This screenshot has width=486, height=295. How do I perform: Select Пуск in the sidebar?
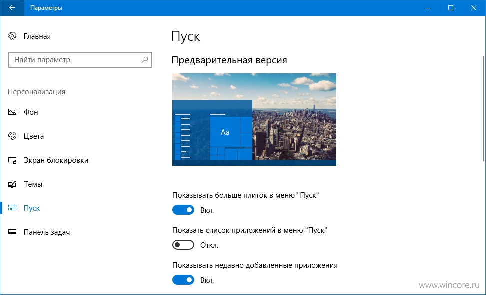32,208
